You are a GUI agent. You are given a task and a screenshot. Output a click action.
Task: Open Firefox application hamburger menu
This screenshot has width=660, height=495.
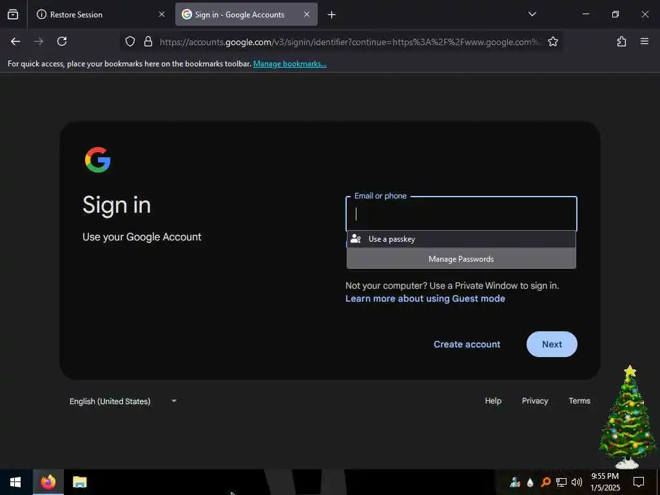point(645,41)
